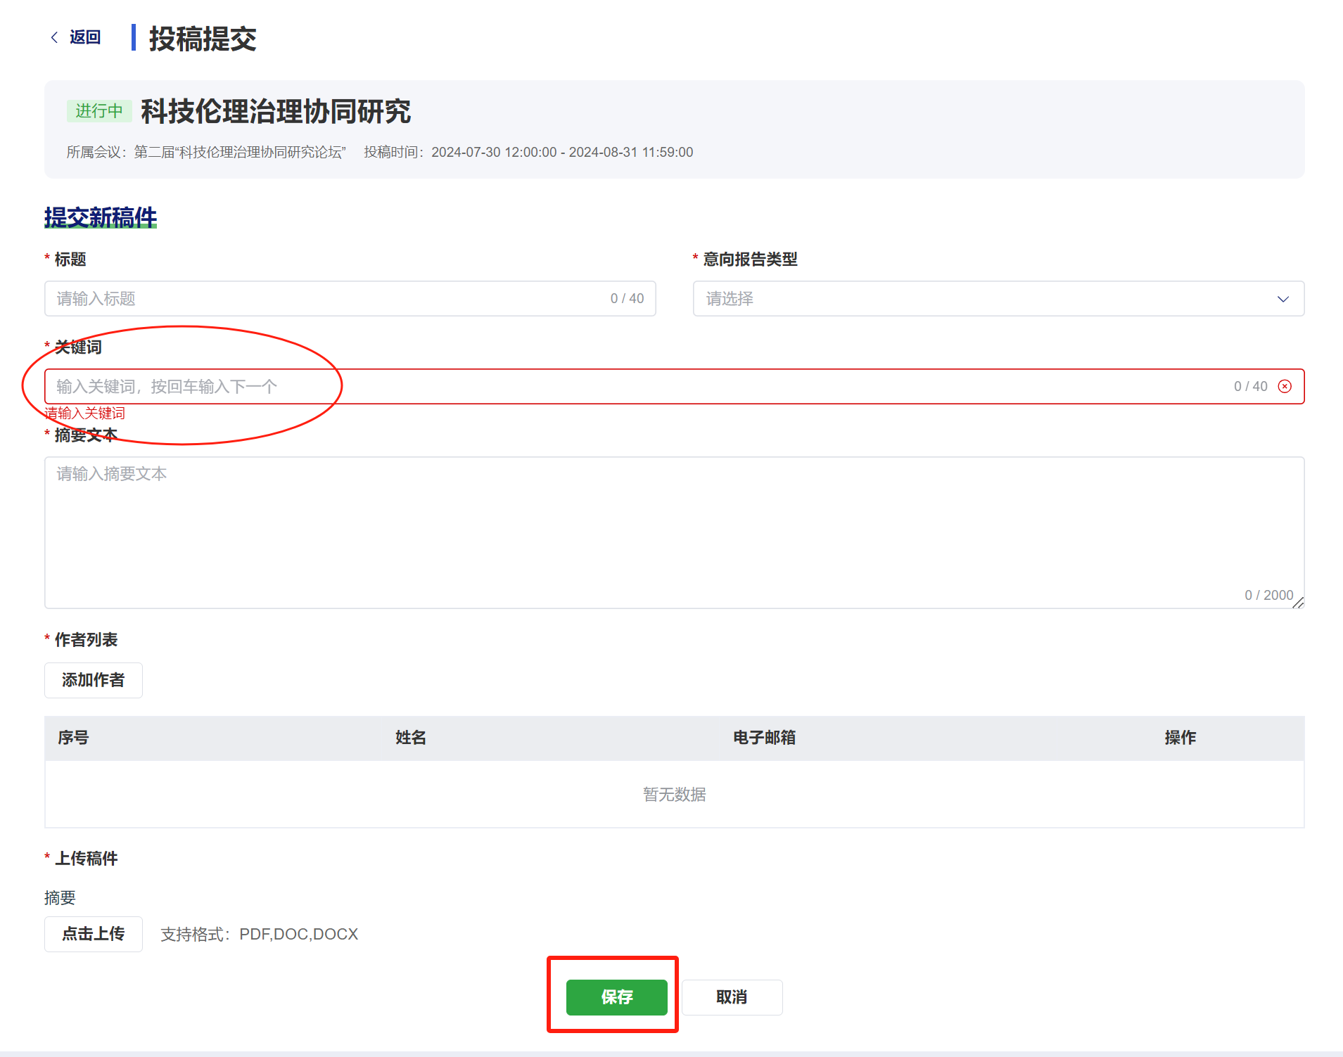1343x1057 pixels.
Task: Click the chevron arrow in 请选择 box
Action: click(1282, 299)
